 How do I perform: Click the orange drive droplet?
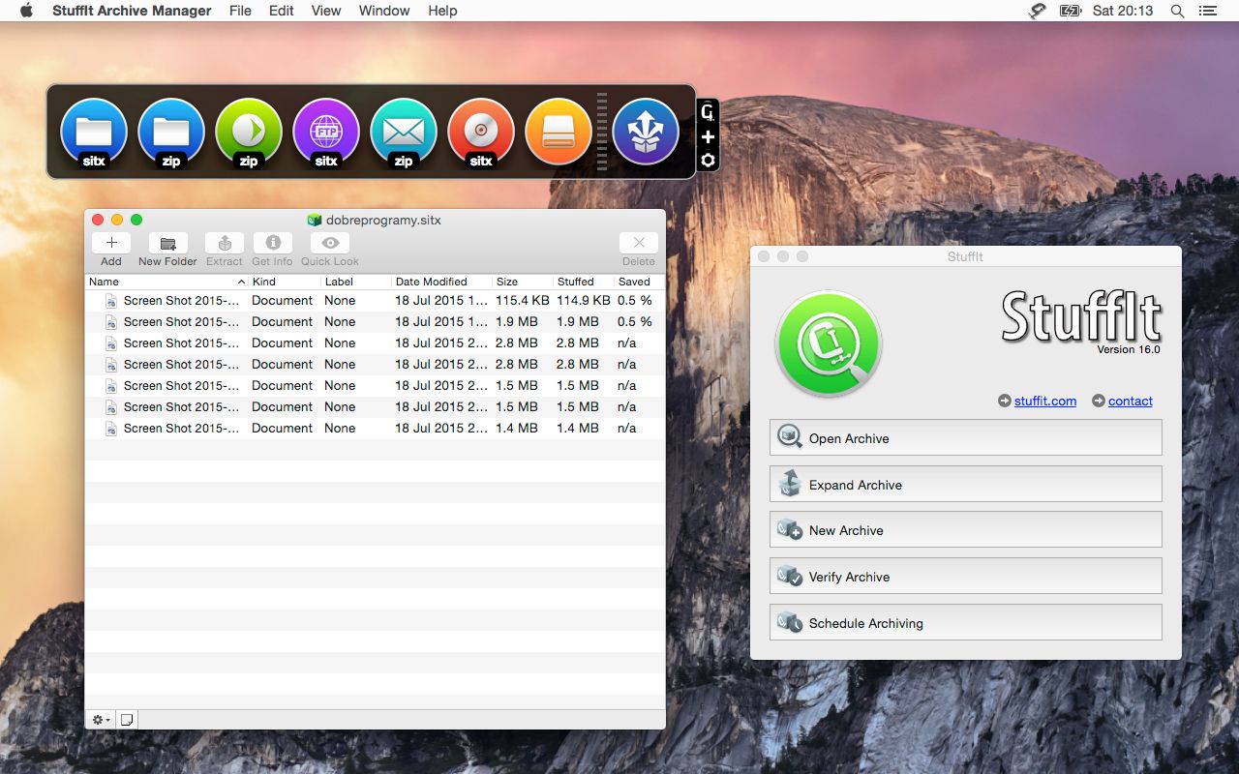pos(559,133)
